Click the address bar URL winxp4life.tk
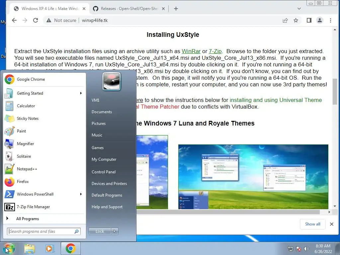 [x=95, y=20]
